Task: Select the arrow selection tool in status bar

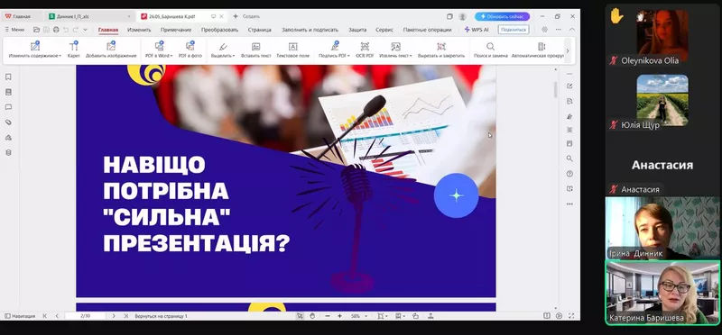Action: pos(300,316)
